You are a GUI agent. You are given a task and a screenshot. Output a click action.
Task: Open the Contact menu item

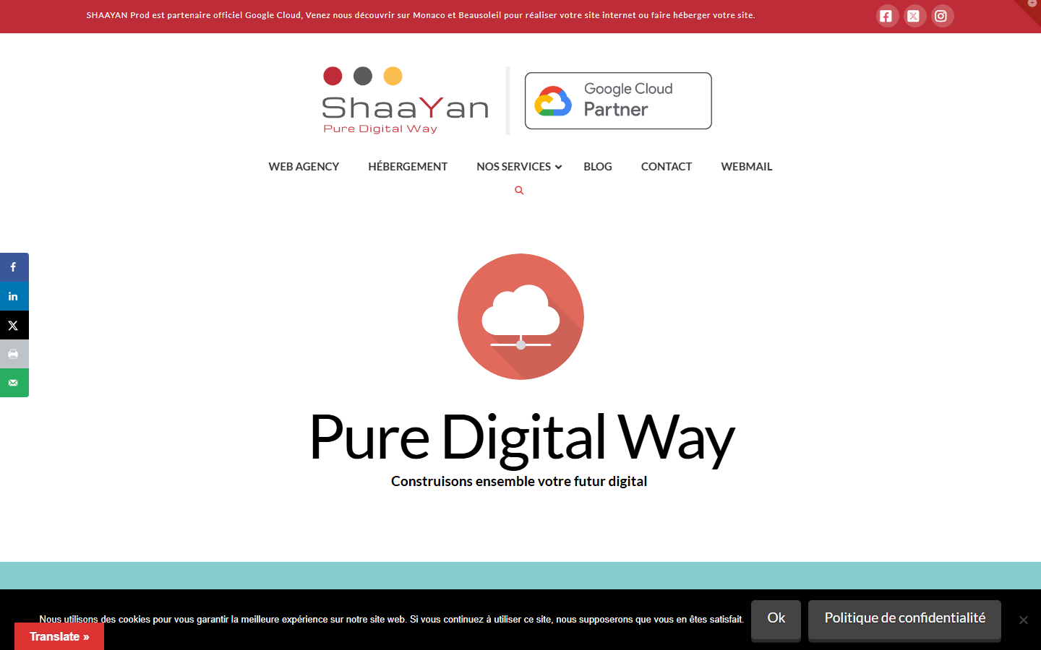(x=667, y=167)
